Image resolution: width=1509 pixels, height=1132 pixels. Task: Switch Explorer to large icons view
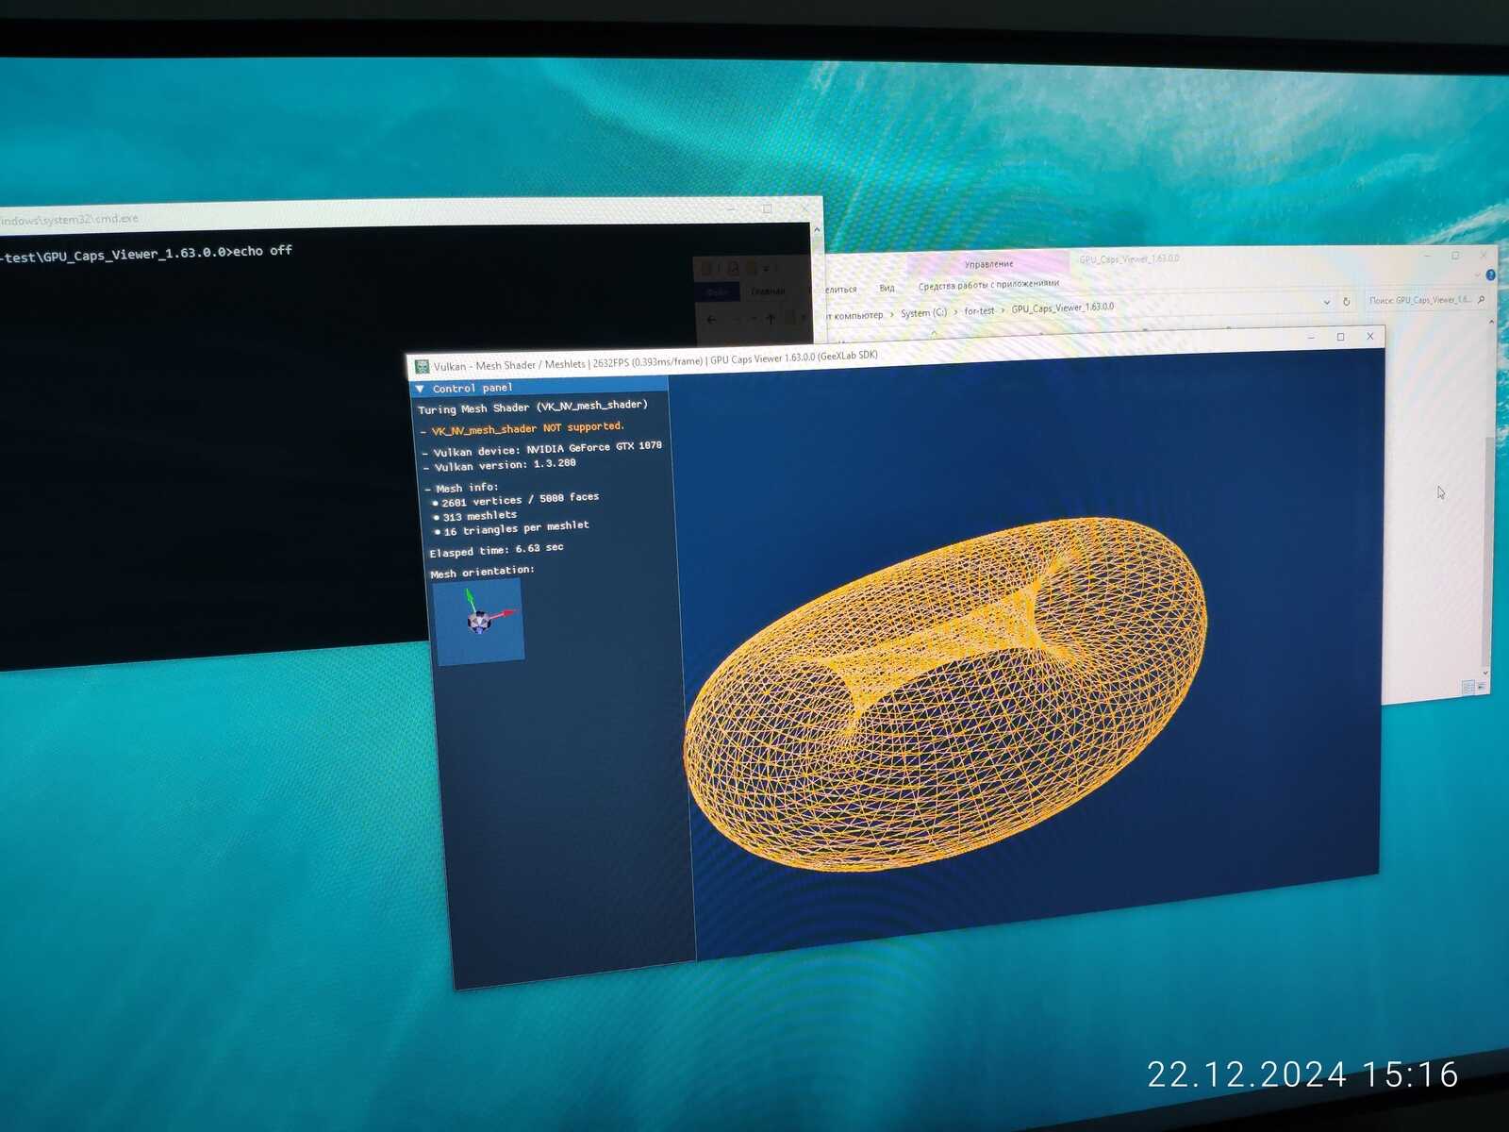coord(1482,687)
